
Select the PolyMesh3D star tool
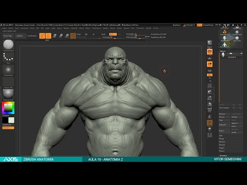pos(237,32)
